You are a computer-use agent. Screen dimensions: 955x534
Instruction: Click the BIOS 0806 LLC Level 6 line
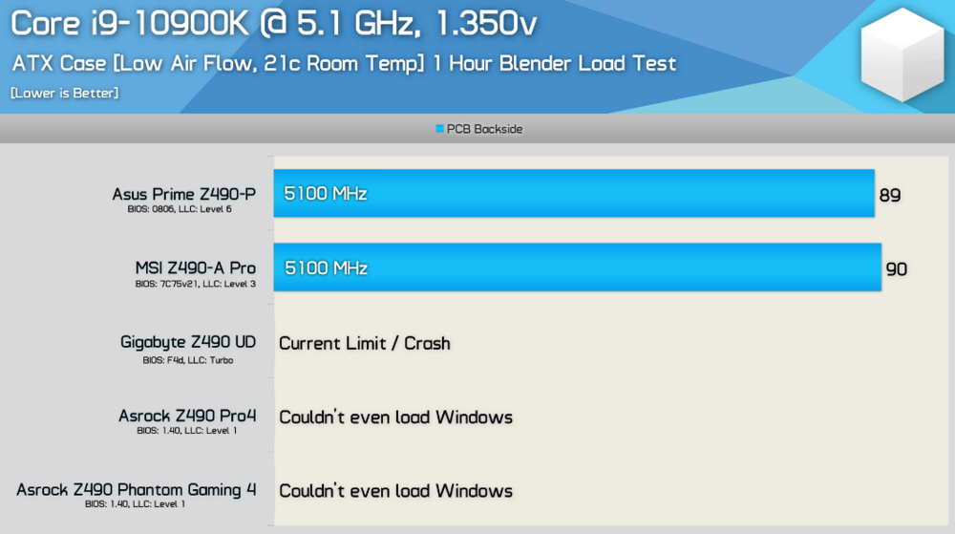[x=179, y=209]
